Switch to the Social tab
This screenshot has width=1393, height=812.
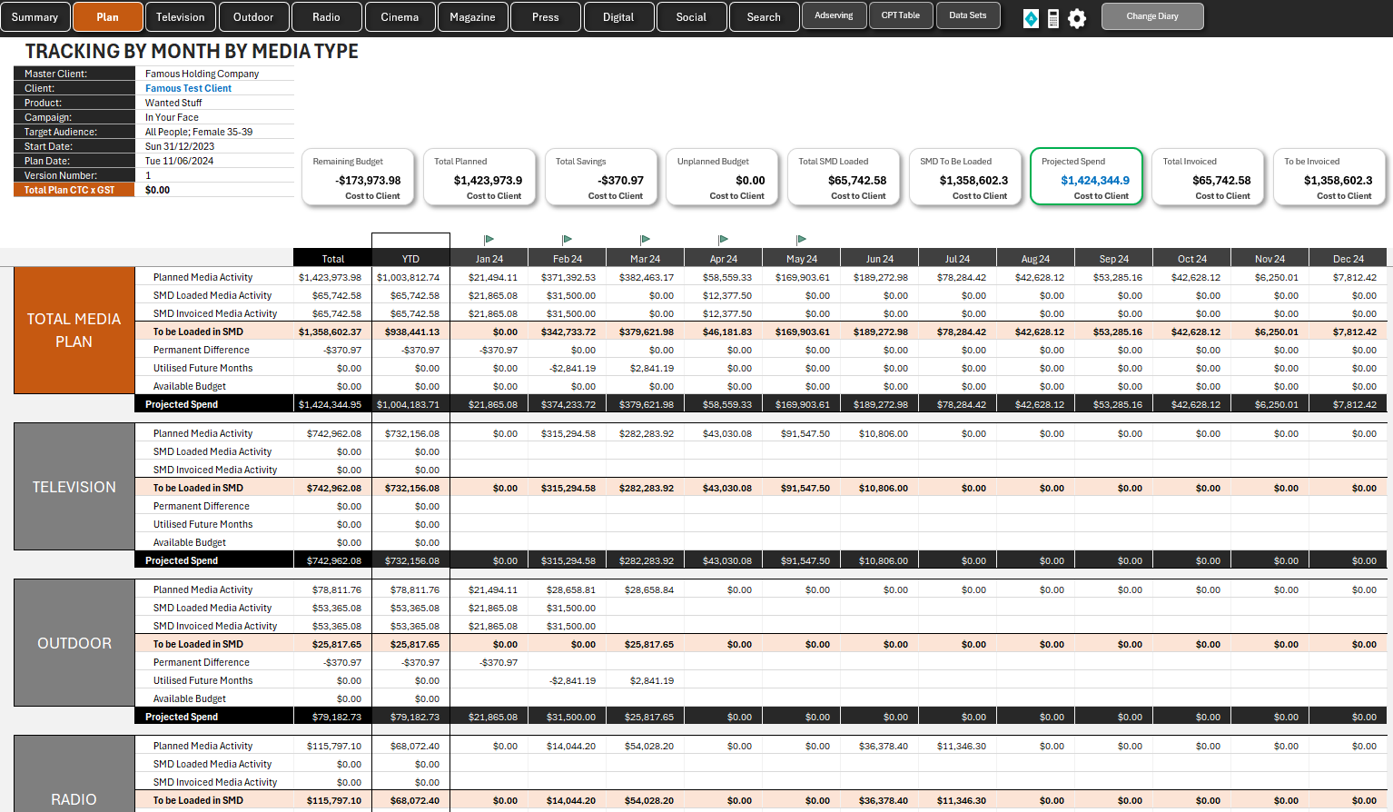click(x=691, y=17)
